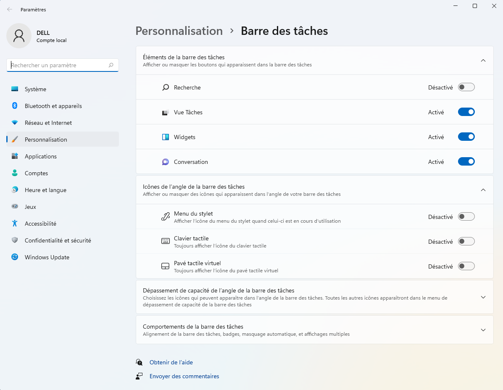Open Heure et langue settings
Image resolution: width=503 pixels, height=390 pixels.
pyautogui.click(x=63, y=190)
